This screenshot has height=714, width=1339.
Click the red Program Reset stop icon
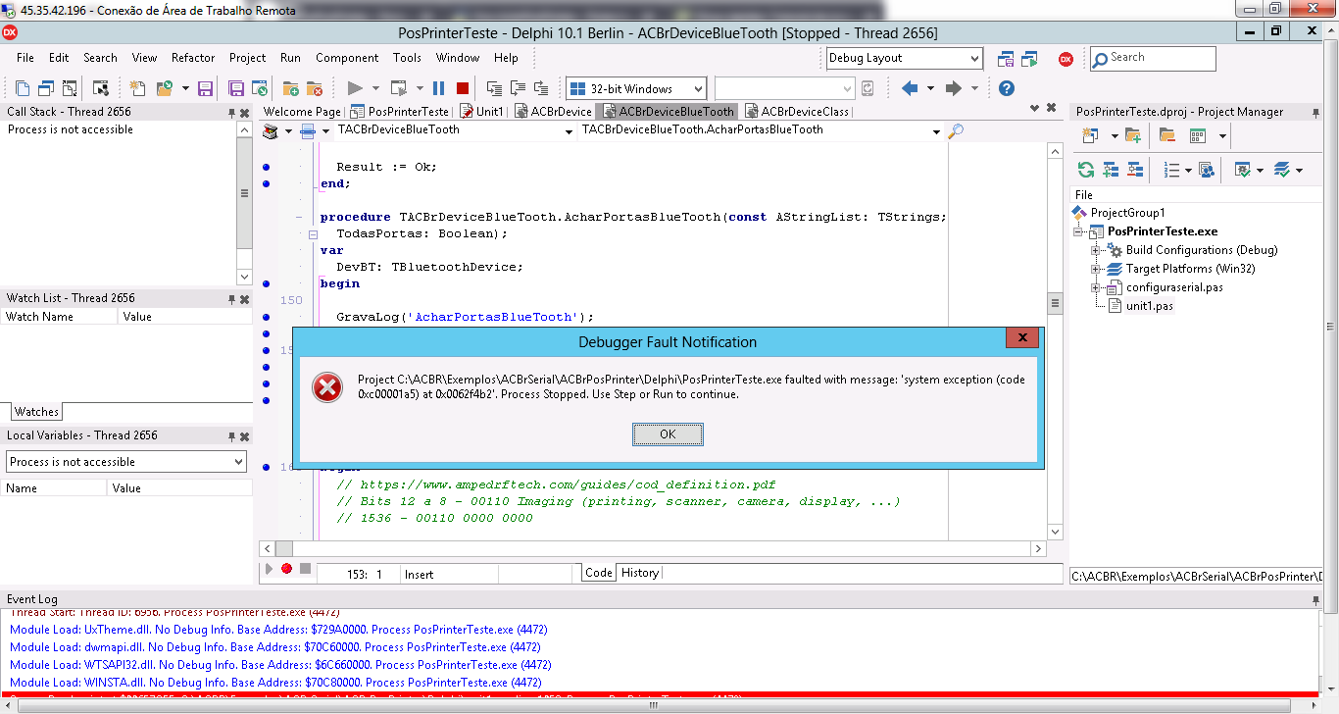click(x=462, y=88)
